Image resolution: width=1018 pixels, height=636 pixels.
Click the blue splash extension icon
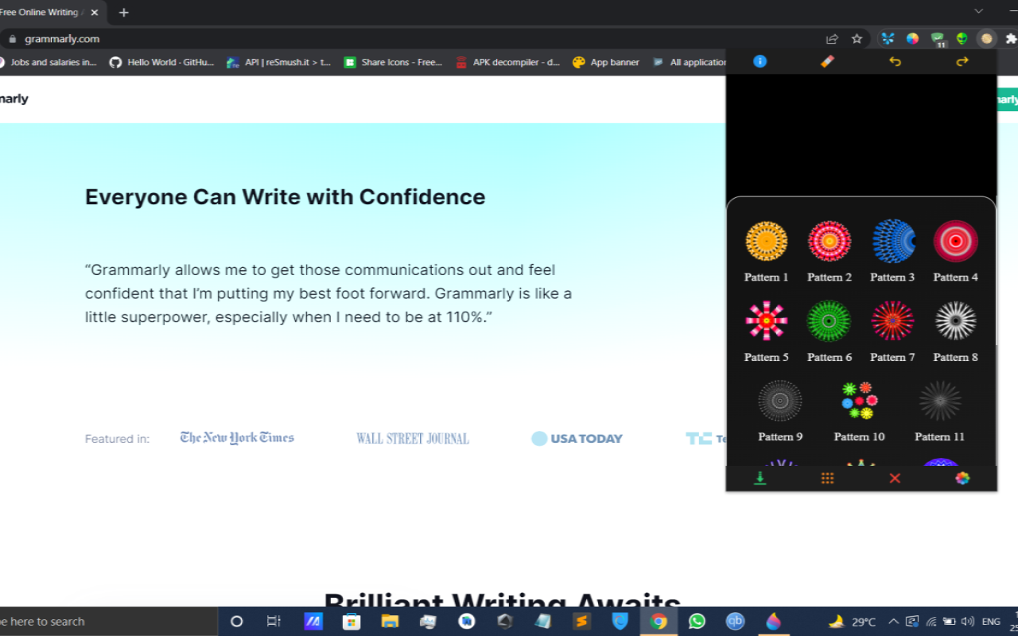pyautogui.click(x=888, y=38)
